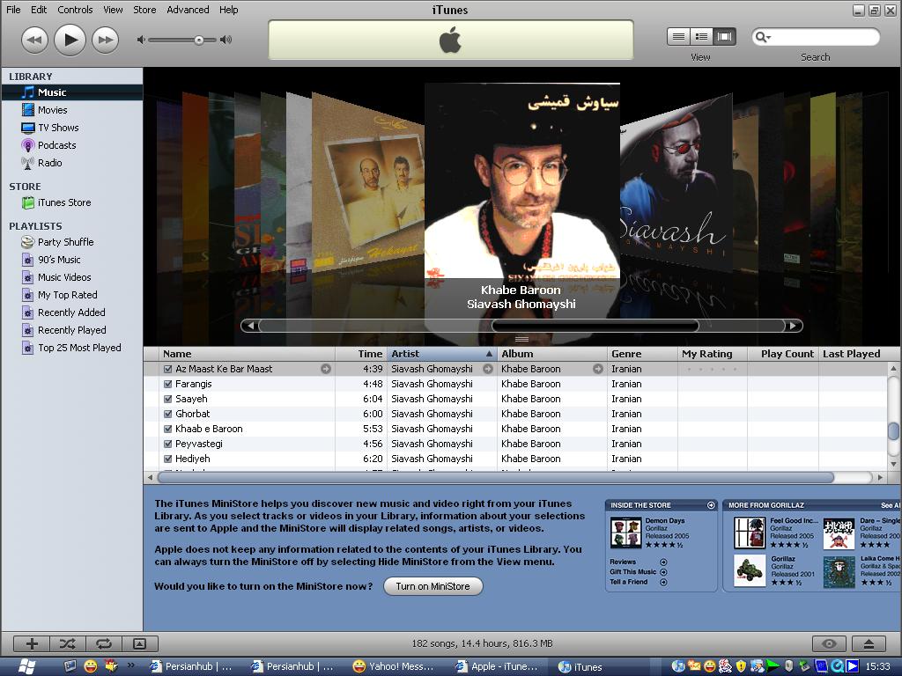902x676 pixels.
Task: Open the search options magnifier dropdown
Action: (763, 37)
